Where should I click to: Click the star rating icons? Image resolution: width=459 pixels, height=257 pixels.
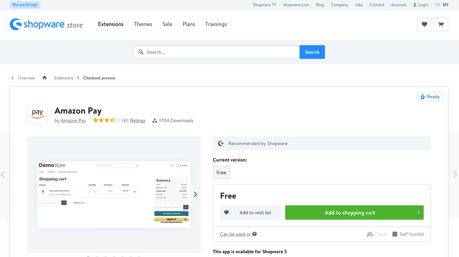tap(107, 120)
